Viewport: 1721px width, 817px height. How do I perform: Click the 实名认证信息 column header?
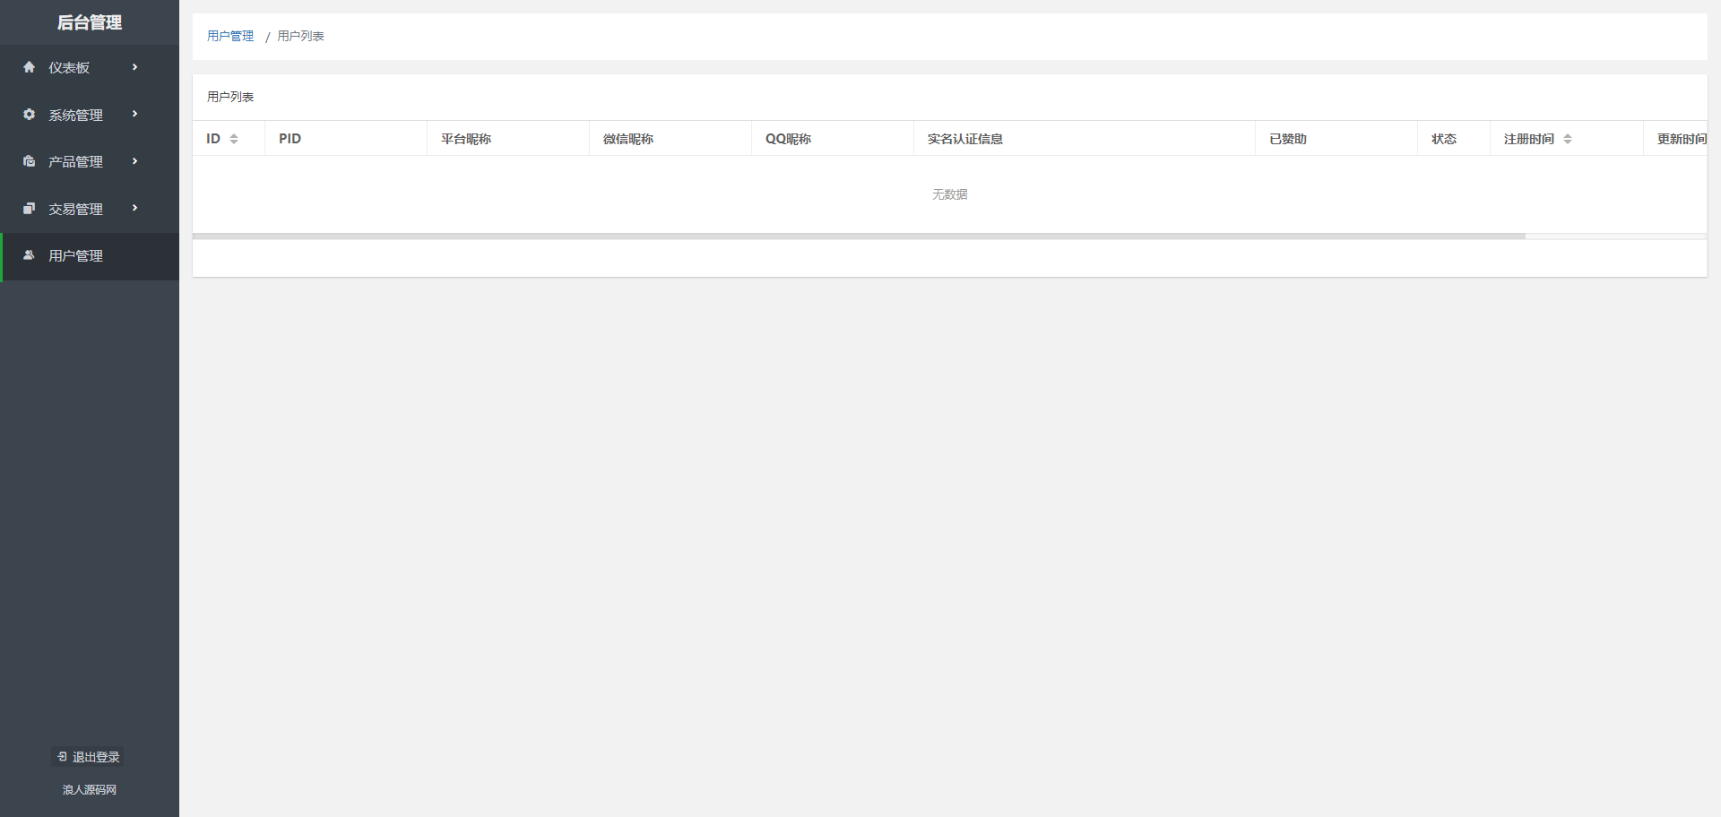pyautogui.click(x=965, y=139)
